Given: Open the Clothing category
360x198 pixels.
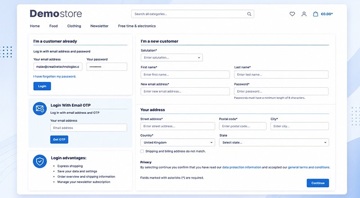Looking at the screenshot, I should pyautogui.click(x=74, y=26).
